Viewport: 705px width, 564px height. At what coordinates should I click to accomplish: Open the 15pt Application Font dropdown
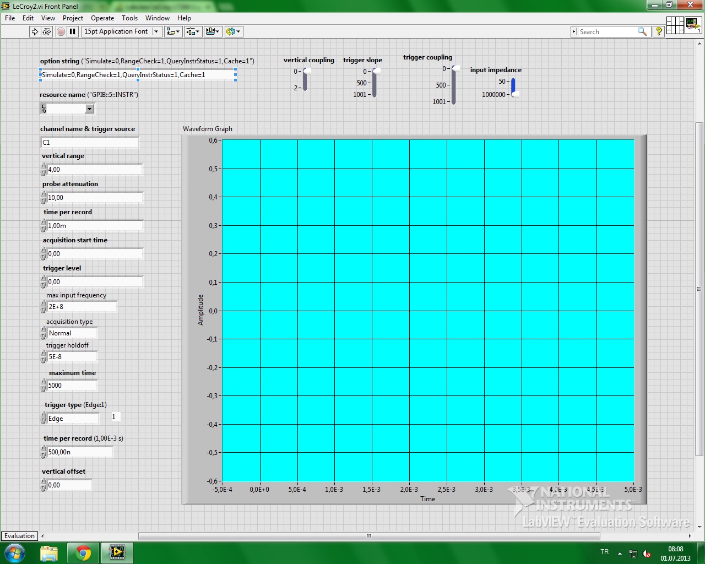(x=122, y=32)
